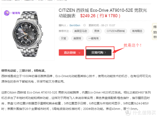Screen dimensions: 157x117
Task: Open the Ben9Ben user profile link
Action: tap(75, 25)
